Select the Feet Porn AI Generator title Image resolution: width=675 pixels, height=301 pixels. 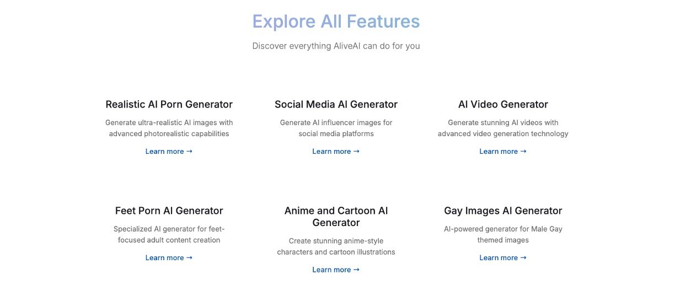click(169, 211)
